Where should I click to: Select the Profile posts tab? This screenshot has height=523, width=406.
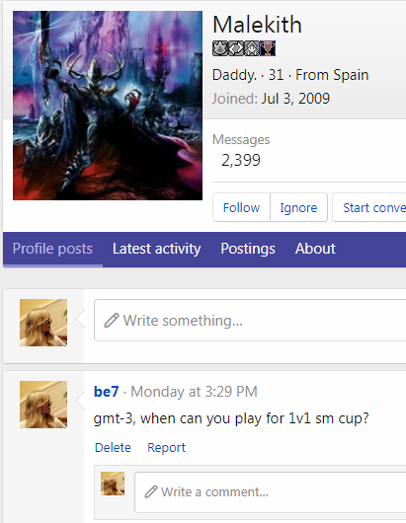[52, 249]
